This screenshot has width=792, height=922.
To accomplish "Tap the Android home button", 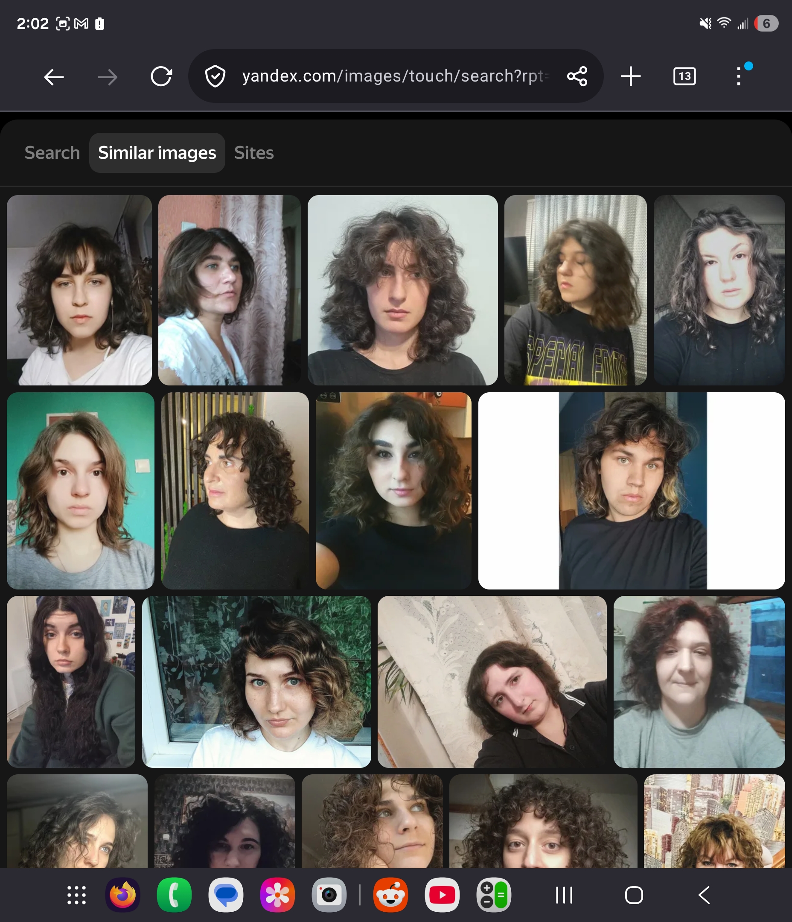I will click(634, 895).
